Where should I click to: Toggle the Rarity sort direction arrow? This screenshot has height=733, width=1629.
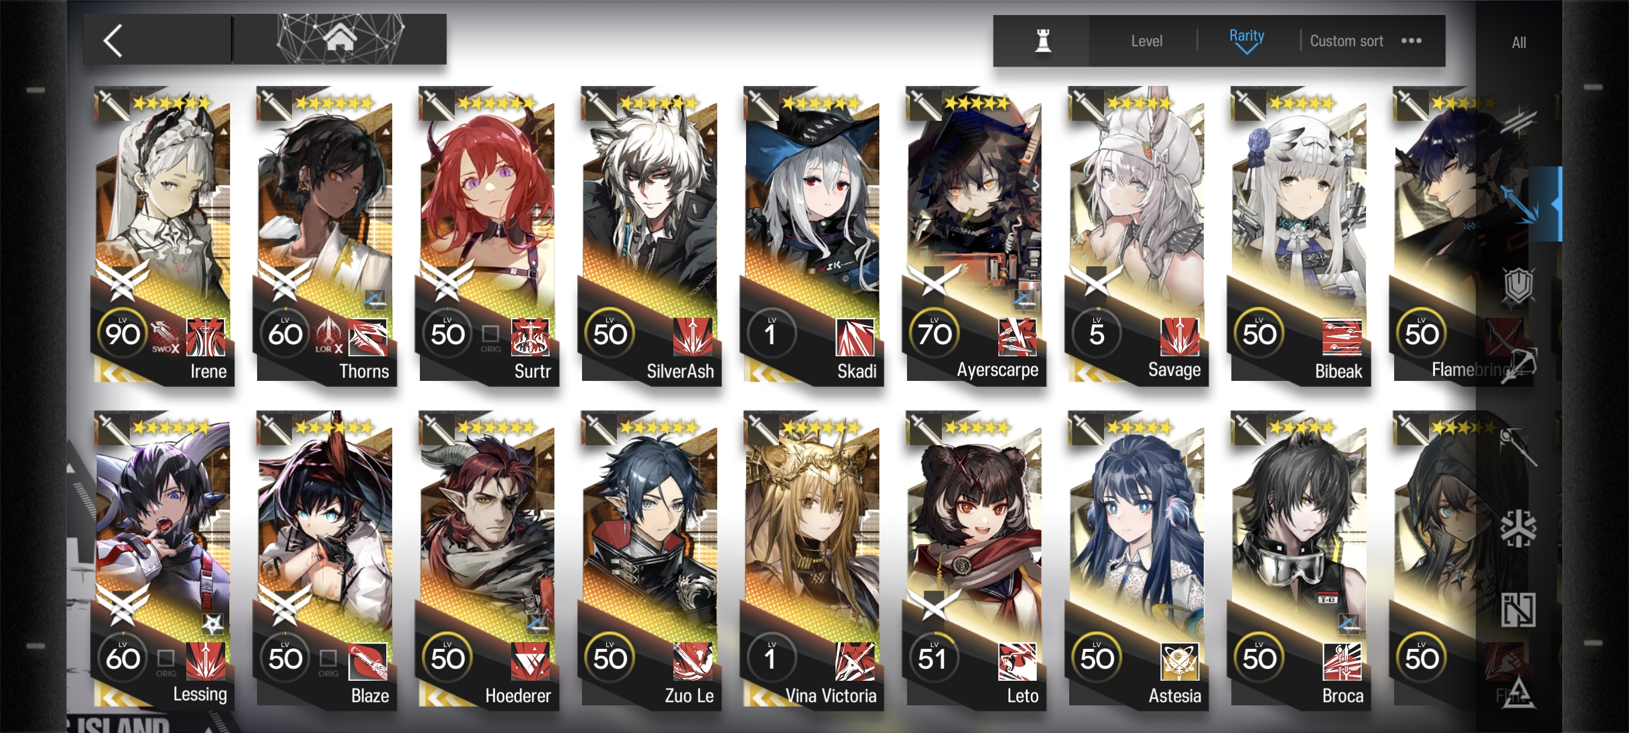click(x=1246, y=50)
